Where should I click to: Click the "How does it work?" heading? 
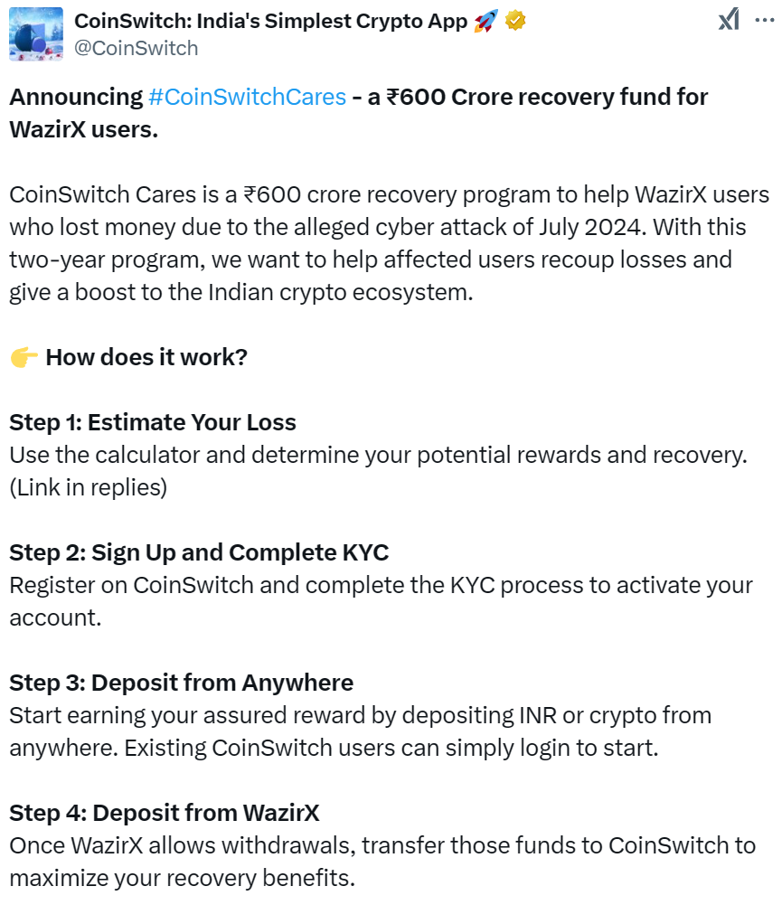(146, 357)
